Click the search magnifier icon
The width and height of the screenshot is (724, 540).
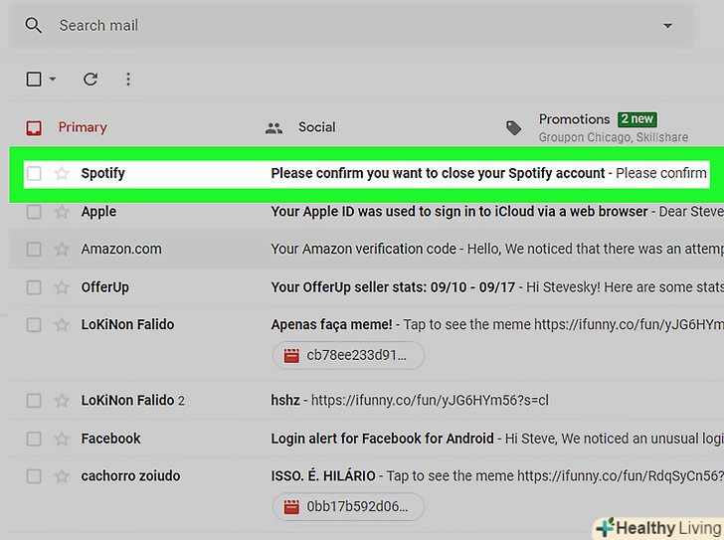pyautogui.click(x=33, y=26)
